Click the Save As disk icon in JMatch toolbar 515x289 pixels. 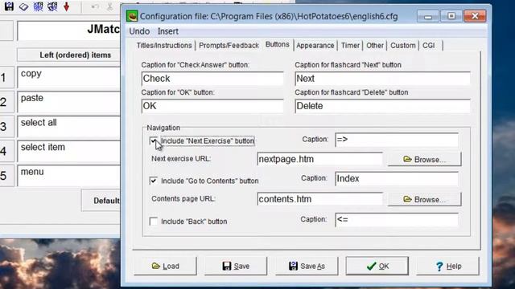tap(9, 6)
